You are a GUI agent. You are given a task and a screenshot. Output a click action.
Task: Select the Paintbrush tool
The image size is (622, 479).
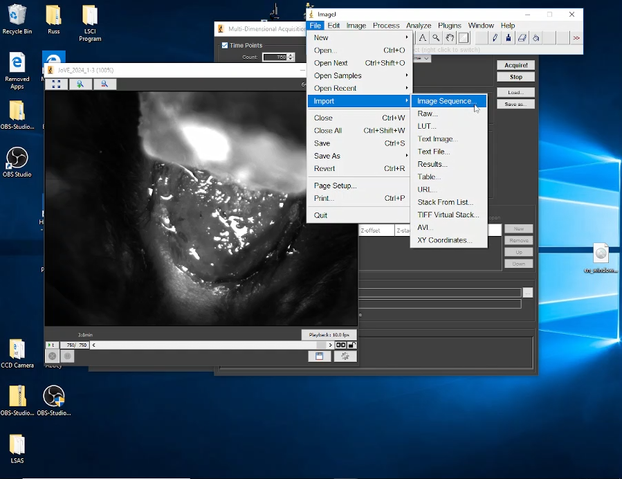tap(509, 38)
